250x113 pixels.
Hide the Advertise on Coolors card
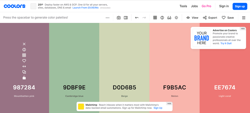point(243,29)
